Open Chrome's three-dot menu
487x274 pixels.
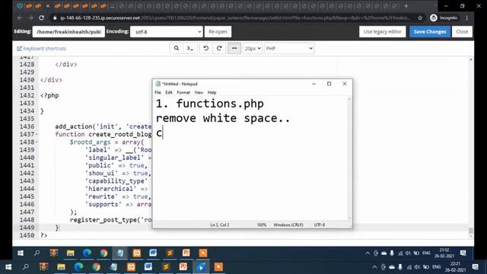(466, 18)
